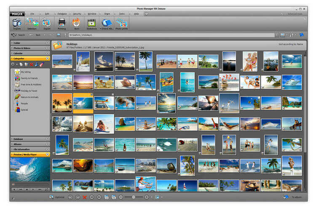Open the Help menu

[137, 14]
